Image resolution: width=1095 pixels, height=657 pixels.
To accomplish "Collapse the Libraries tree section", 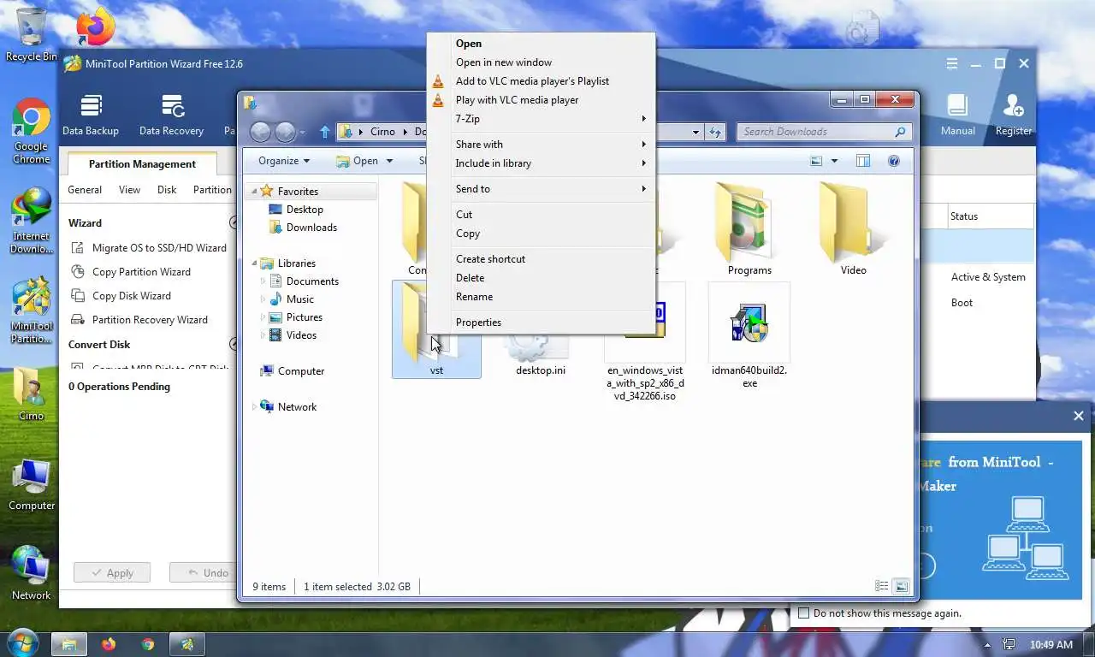I will click(254, 263).
